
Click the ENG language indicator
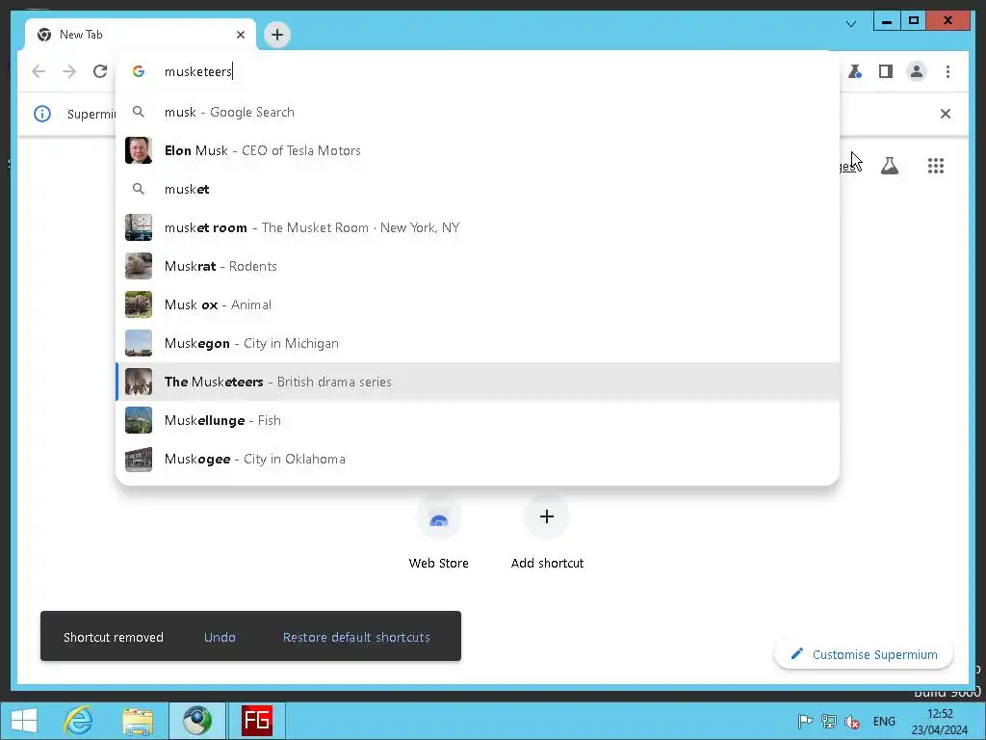[x=884, y=721]
